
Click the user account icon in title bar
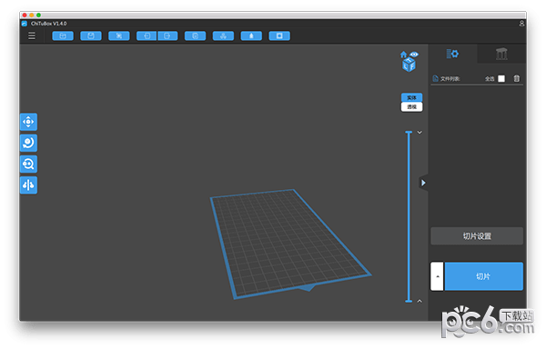521,24
